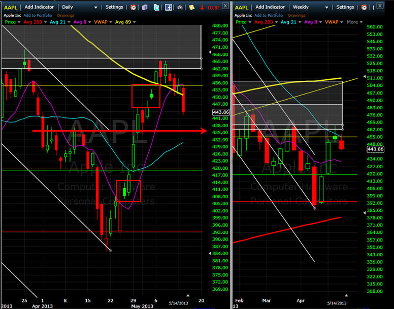Open the Daily timeframe dropdown
This screenshot has width=394, height=309.
96,8
